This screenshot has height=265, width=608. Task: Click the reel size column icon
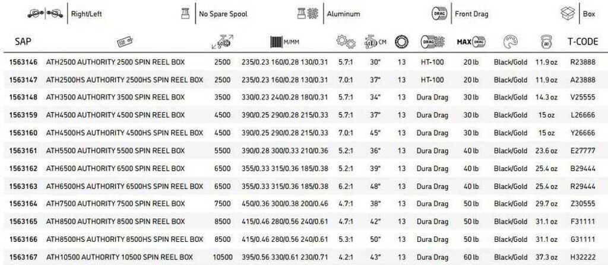pyautogui.click(x=223, y=42)
